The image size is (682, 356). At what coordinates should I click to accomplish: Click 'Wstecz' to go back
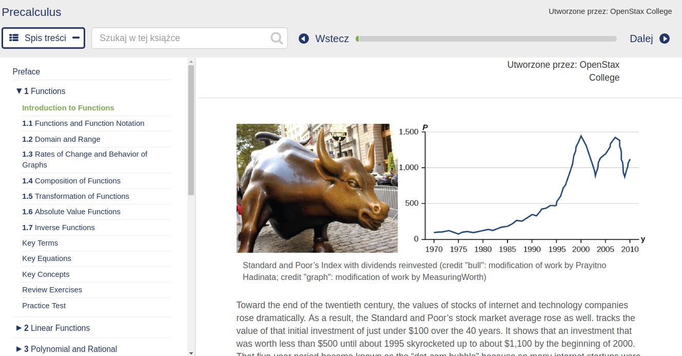(x=332, y=38)
